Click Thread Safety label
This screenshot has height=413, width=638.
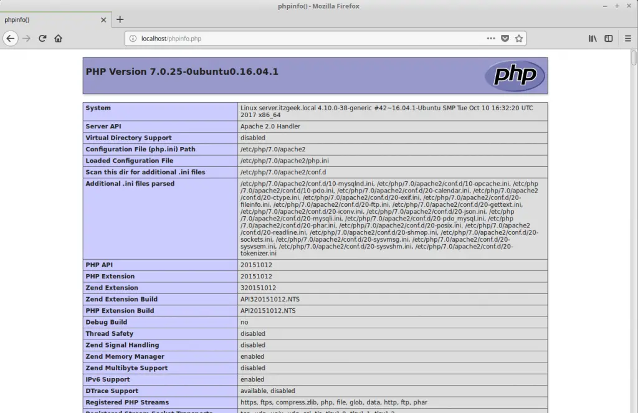pyautogui.click(x=109, y=333)
